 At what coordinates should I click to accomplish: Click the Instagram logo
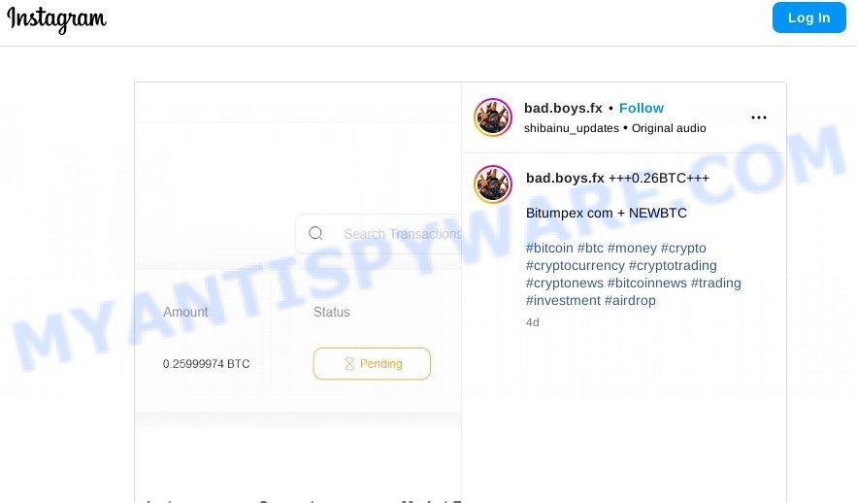(x=56, y=19)
